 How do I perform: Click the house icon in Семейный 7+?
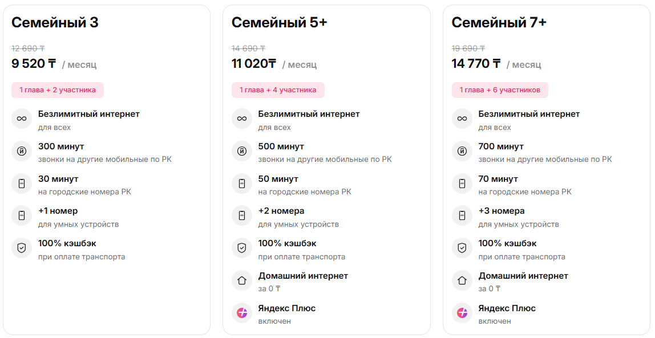[462, 280]
